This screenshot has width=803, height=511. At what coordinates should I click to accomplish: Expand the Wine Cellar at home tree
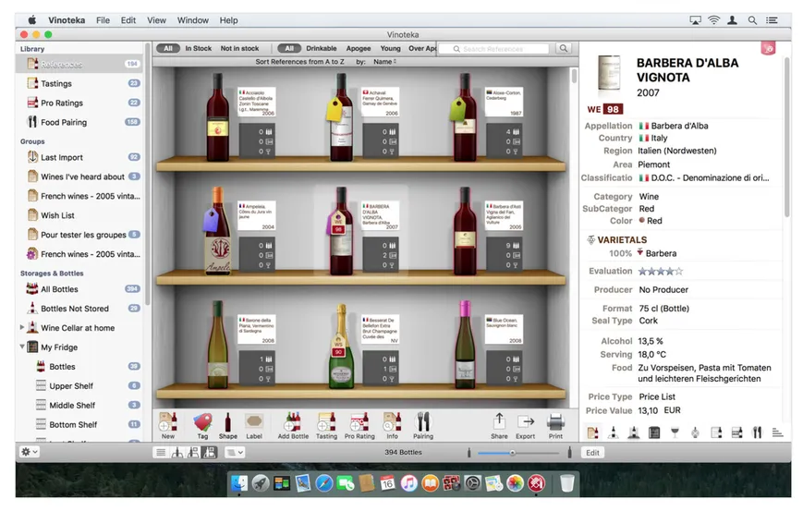coord(22,327)
